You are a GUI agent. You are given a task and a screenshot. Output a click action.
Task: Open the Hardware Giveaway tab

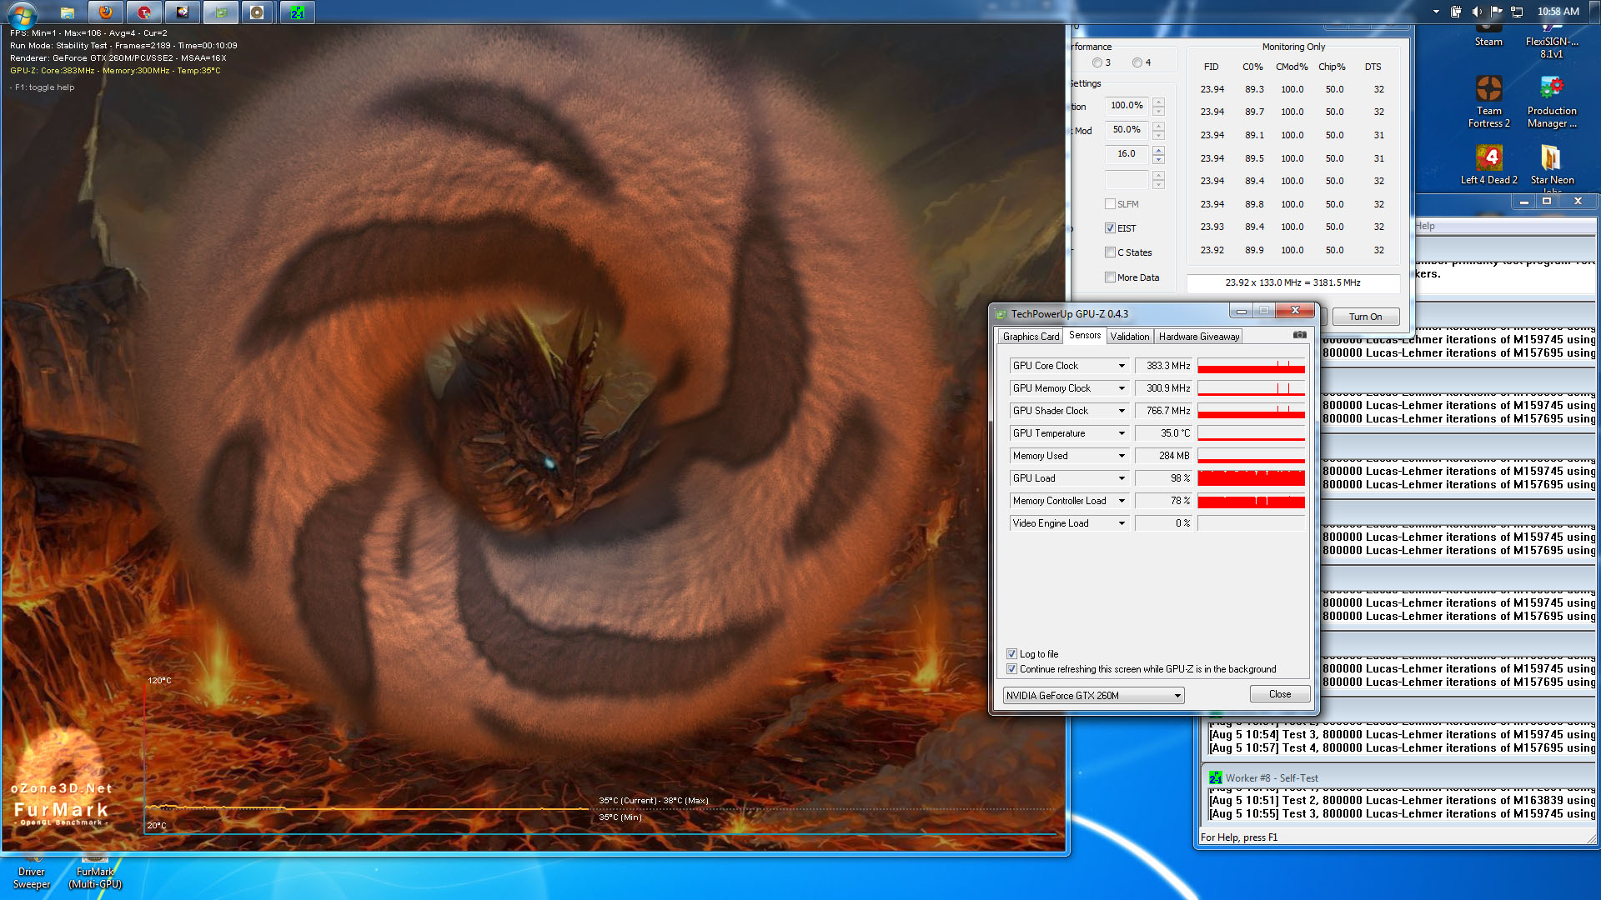click(x=1199, y=337)
